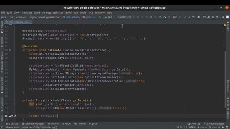Click the UTF-8 encoding status indicator

(192, 128)
